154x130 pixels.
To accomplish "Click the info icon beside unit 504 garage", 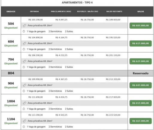I will coord(24,31).
